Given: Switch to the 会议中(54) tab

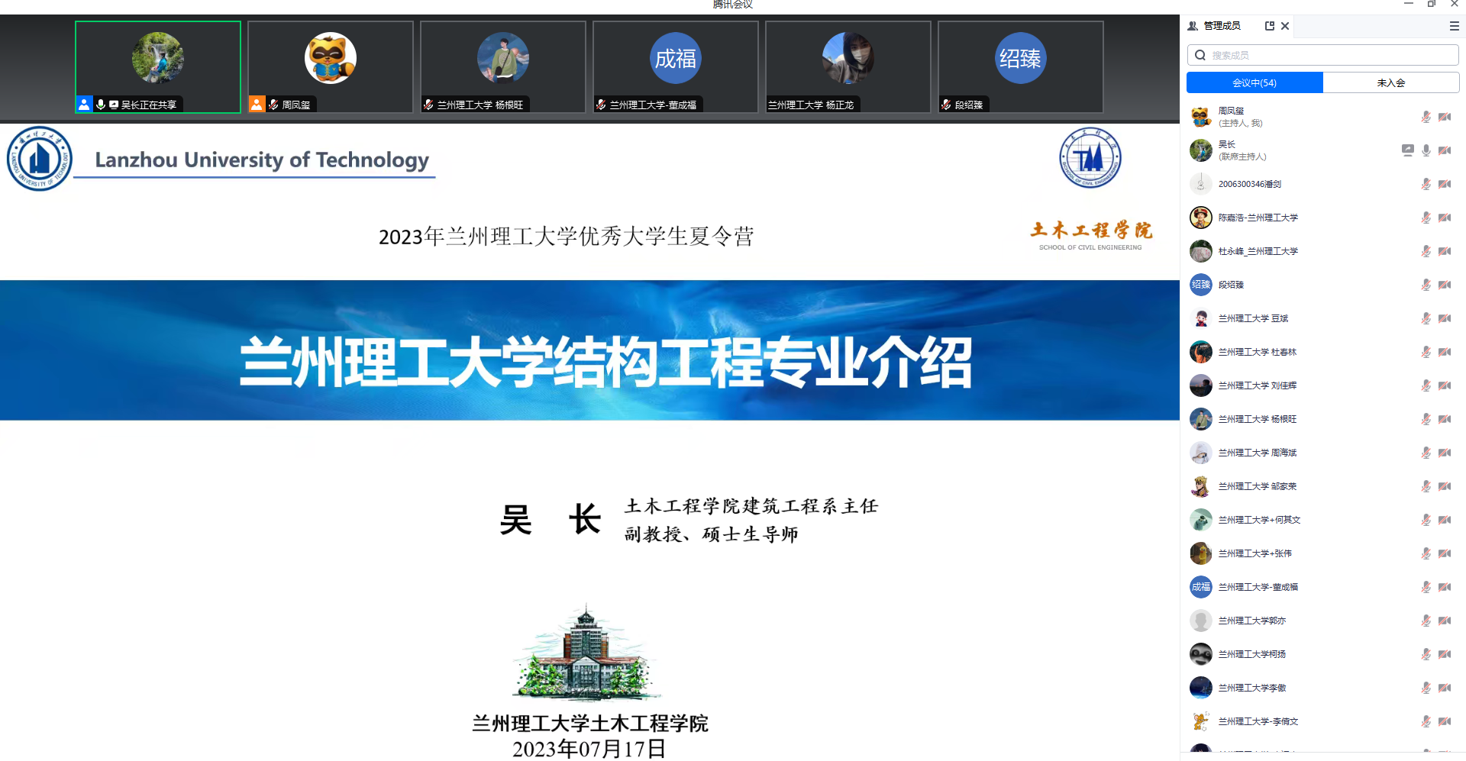Looking at the screenshot, I should click(1254, 82).
